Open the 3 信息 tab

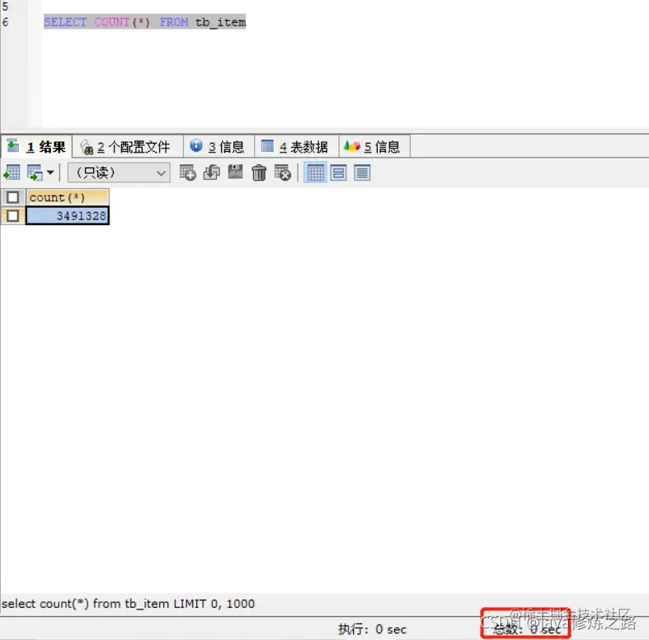point(219,146)
